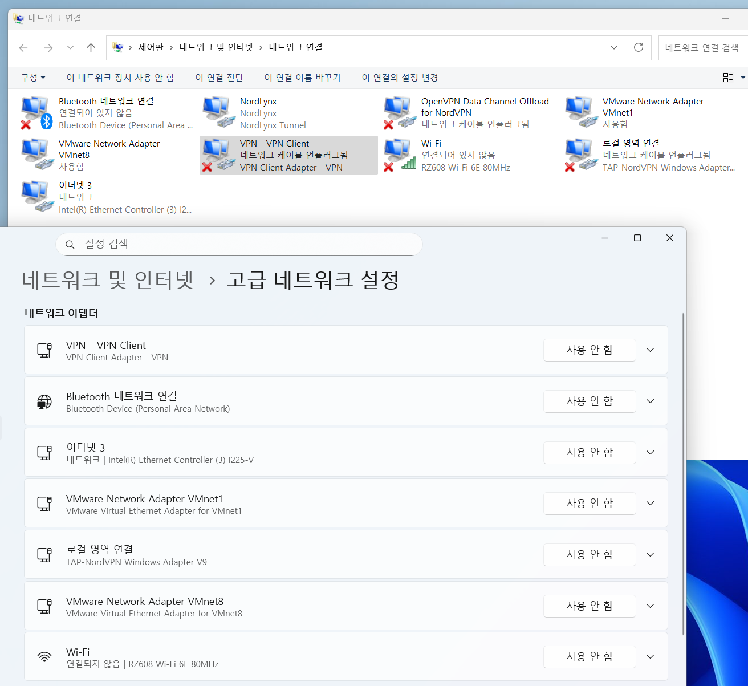Open the 구성 menu
Viewport: 748px width, 686px height.
point(32,78)
